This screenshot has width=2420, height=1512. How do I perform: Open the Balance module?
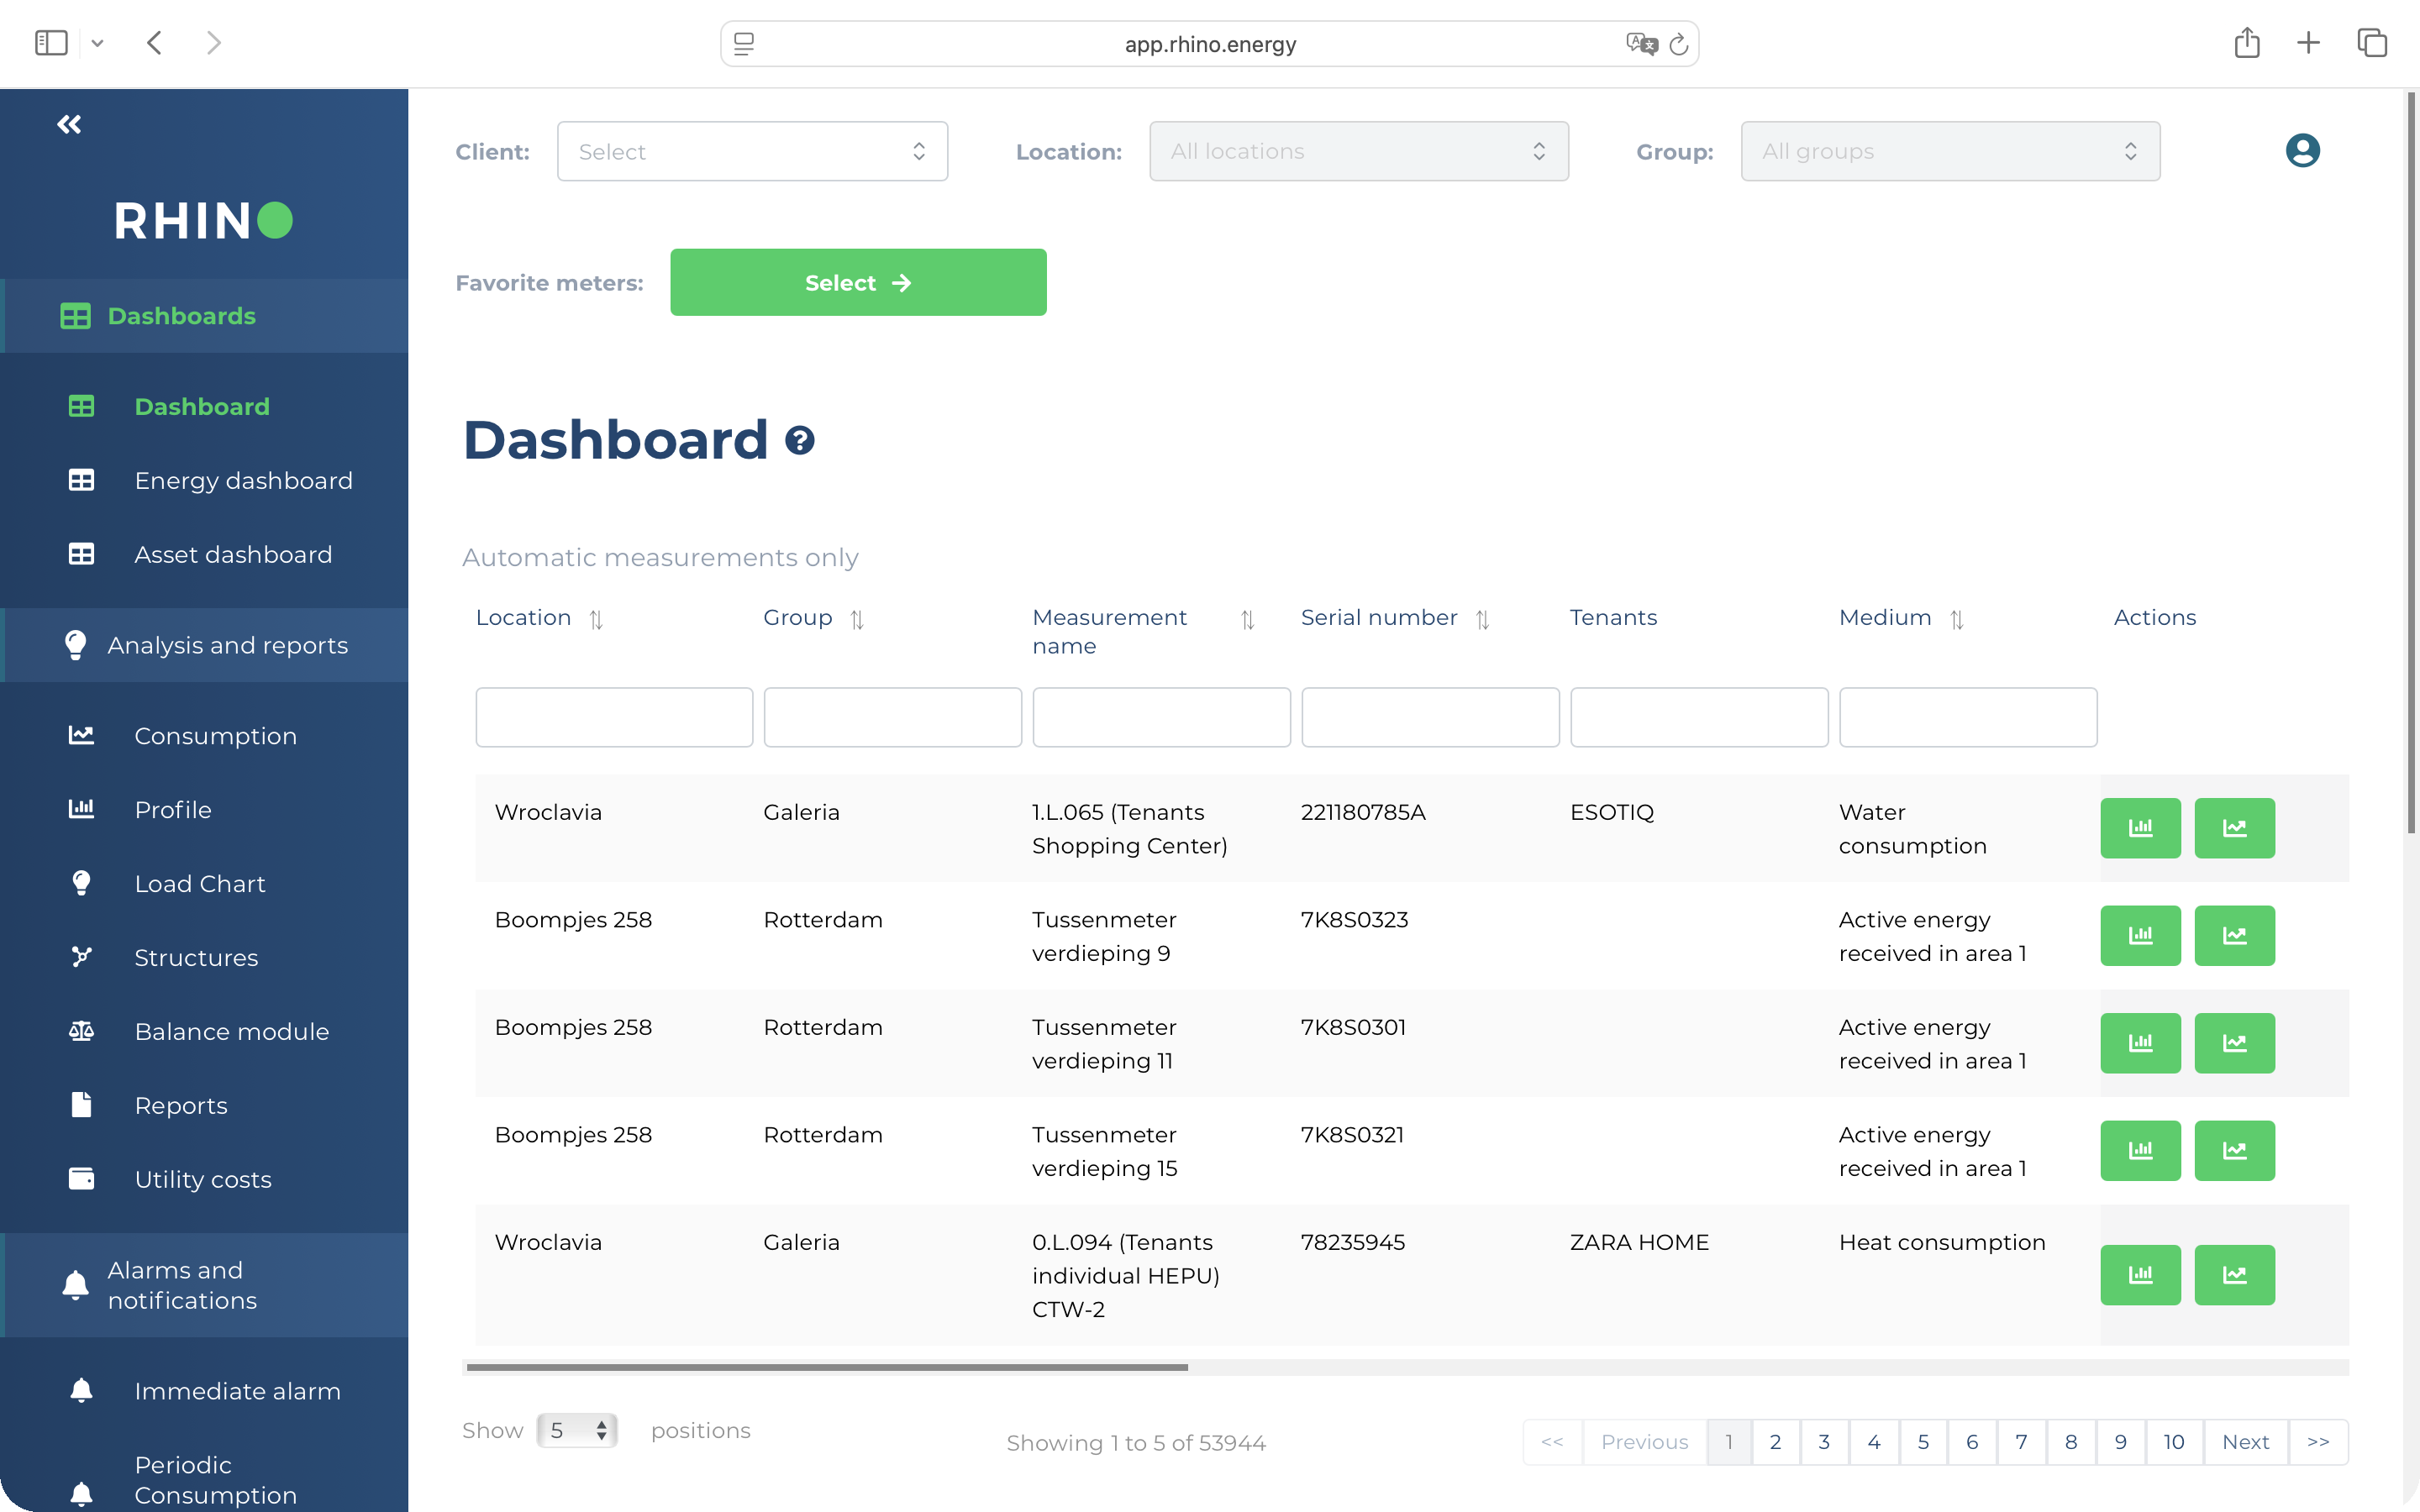point(231,1032)
